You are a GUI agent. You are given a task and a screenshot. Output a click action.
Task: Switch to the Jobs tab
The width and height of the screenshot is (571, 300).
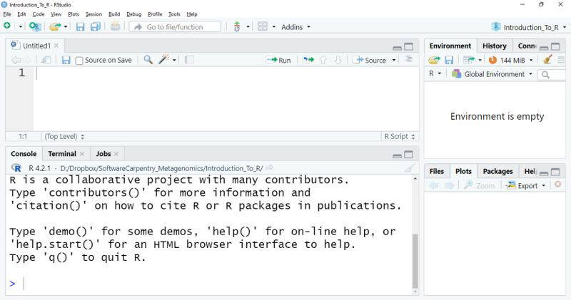click(x=103, y=154)
